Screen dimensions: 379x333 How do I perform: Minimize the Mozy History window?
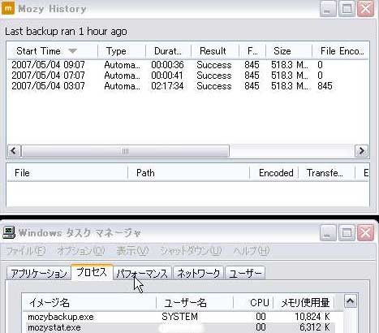pyautogui.click(x=328, y=9)
